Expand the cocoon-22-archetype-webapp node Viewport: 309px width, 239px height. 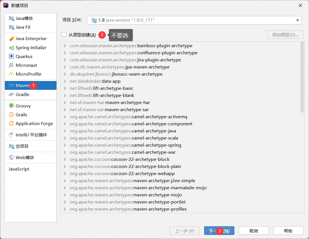coord(65,174)
